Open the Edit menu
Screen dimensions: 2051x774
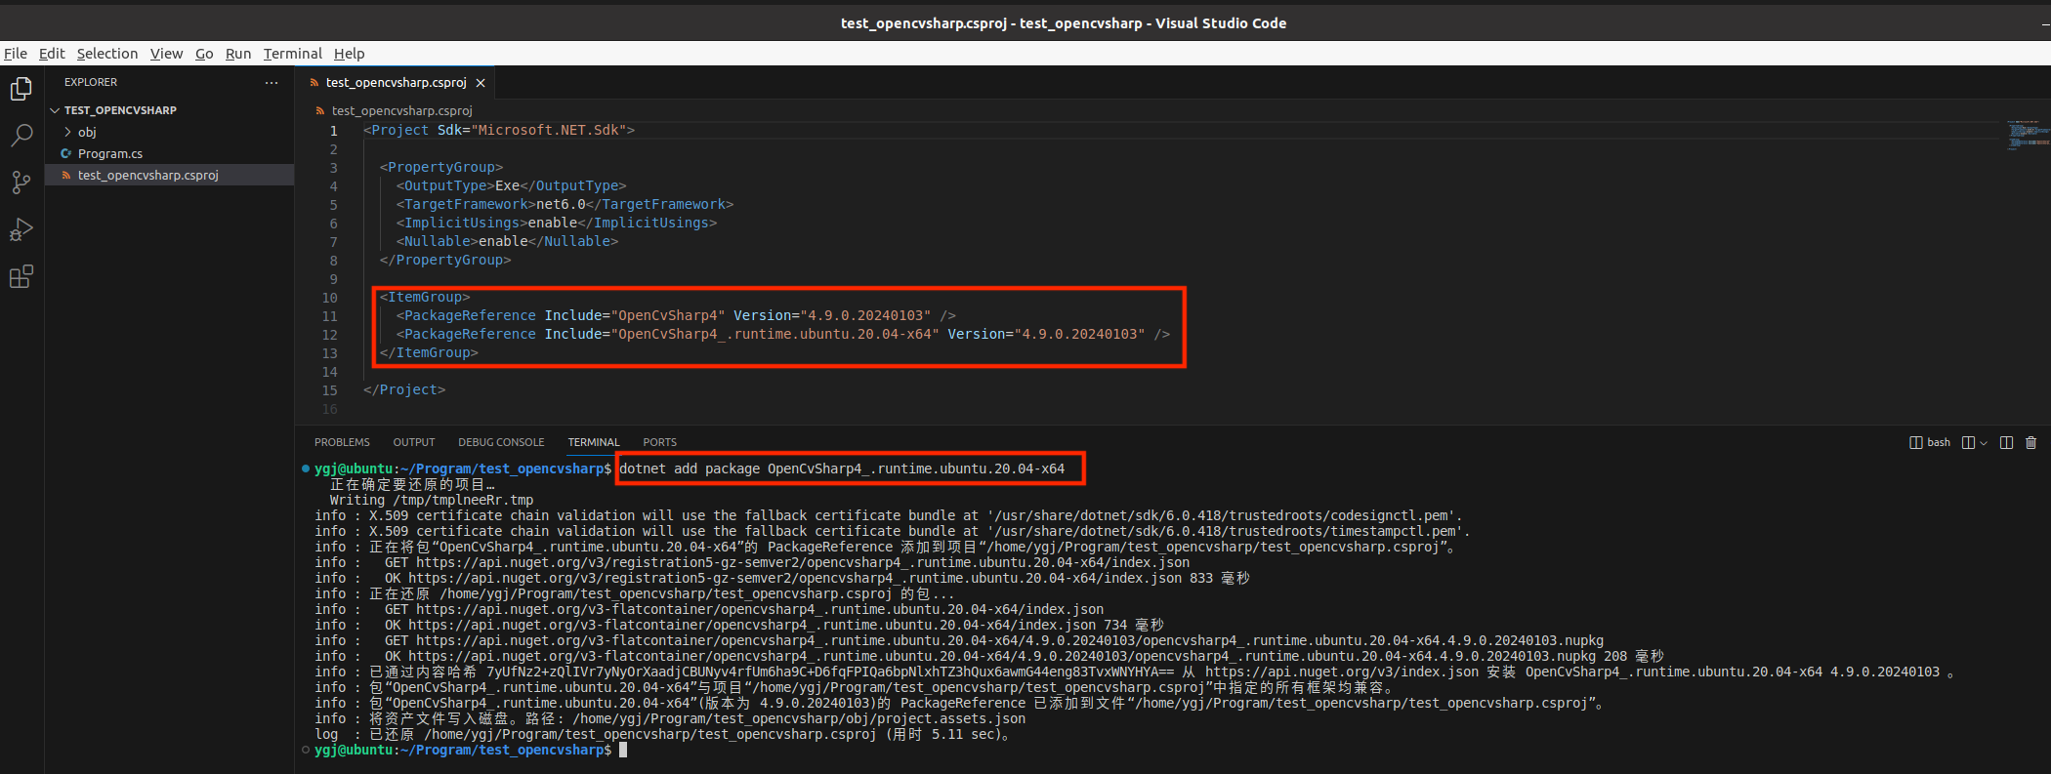tap(52, 54)
